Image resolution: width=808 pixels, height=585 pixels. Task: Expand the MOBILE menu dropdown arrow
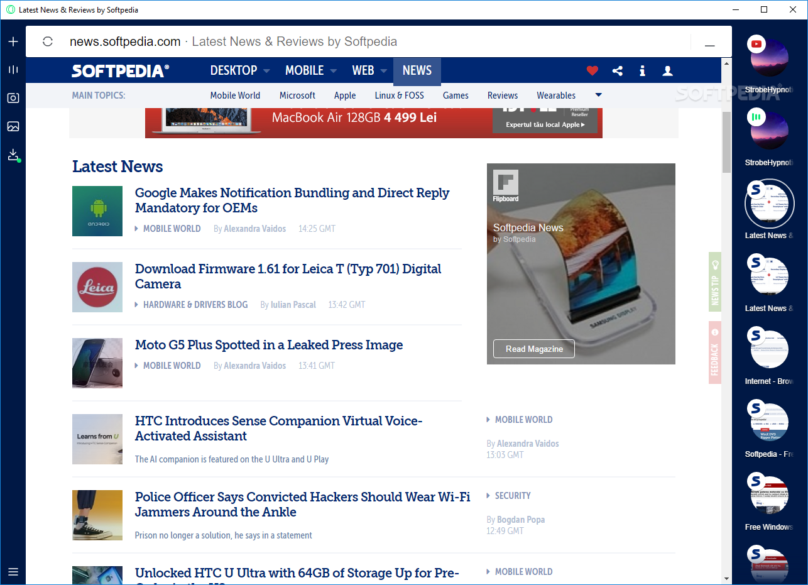333,71
